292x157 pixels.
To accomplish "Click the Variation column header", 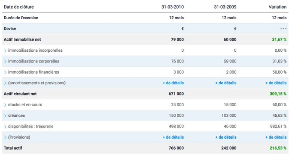I will point(277,7).
